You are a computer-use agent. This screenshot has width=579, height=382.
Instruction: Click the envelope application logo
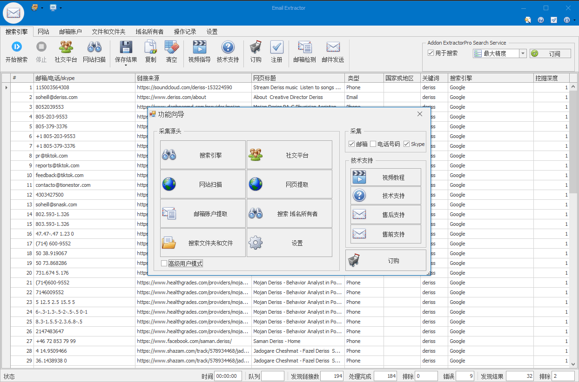tap(13, 13)
